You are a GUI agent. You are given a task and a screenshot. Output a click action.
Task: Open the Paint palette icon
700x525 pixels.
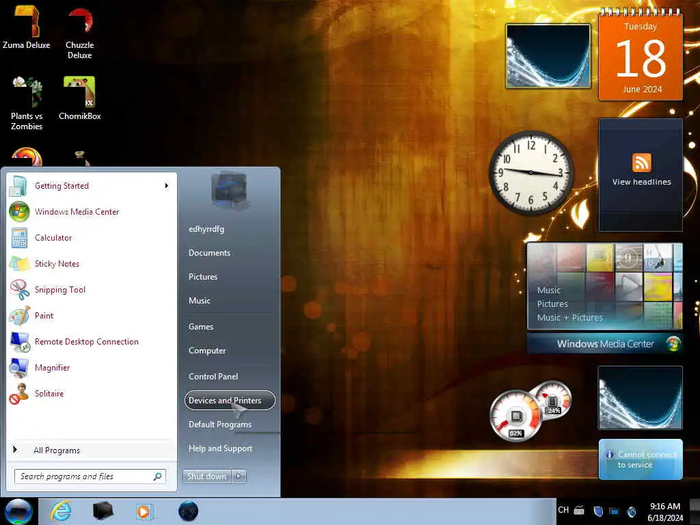(x=19, y=316)
